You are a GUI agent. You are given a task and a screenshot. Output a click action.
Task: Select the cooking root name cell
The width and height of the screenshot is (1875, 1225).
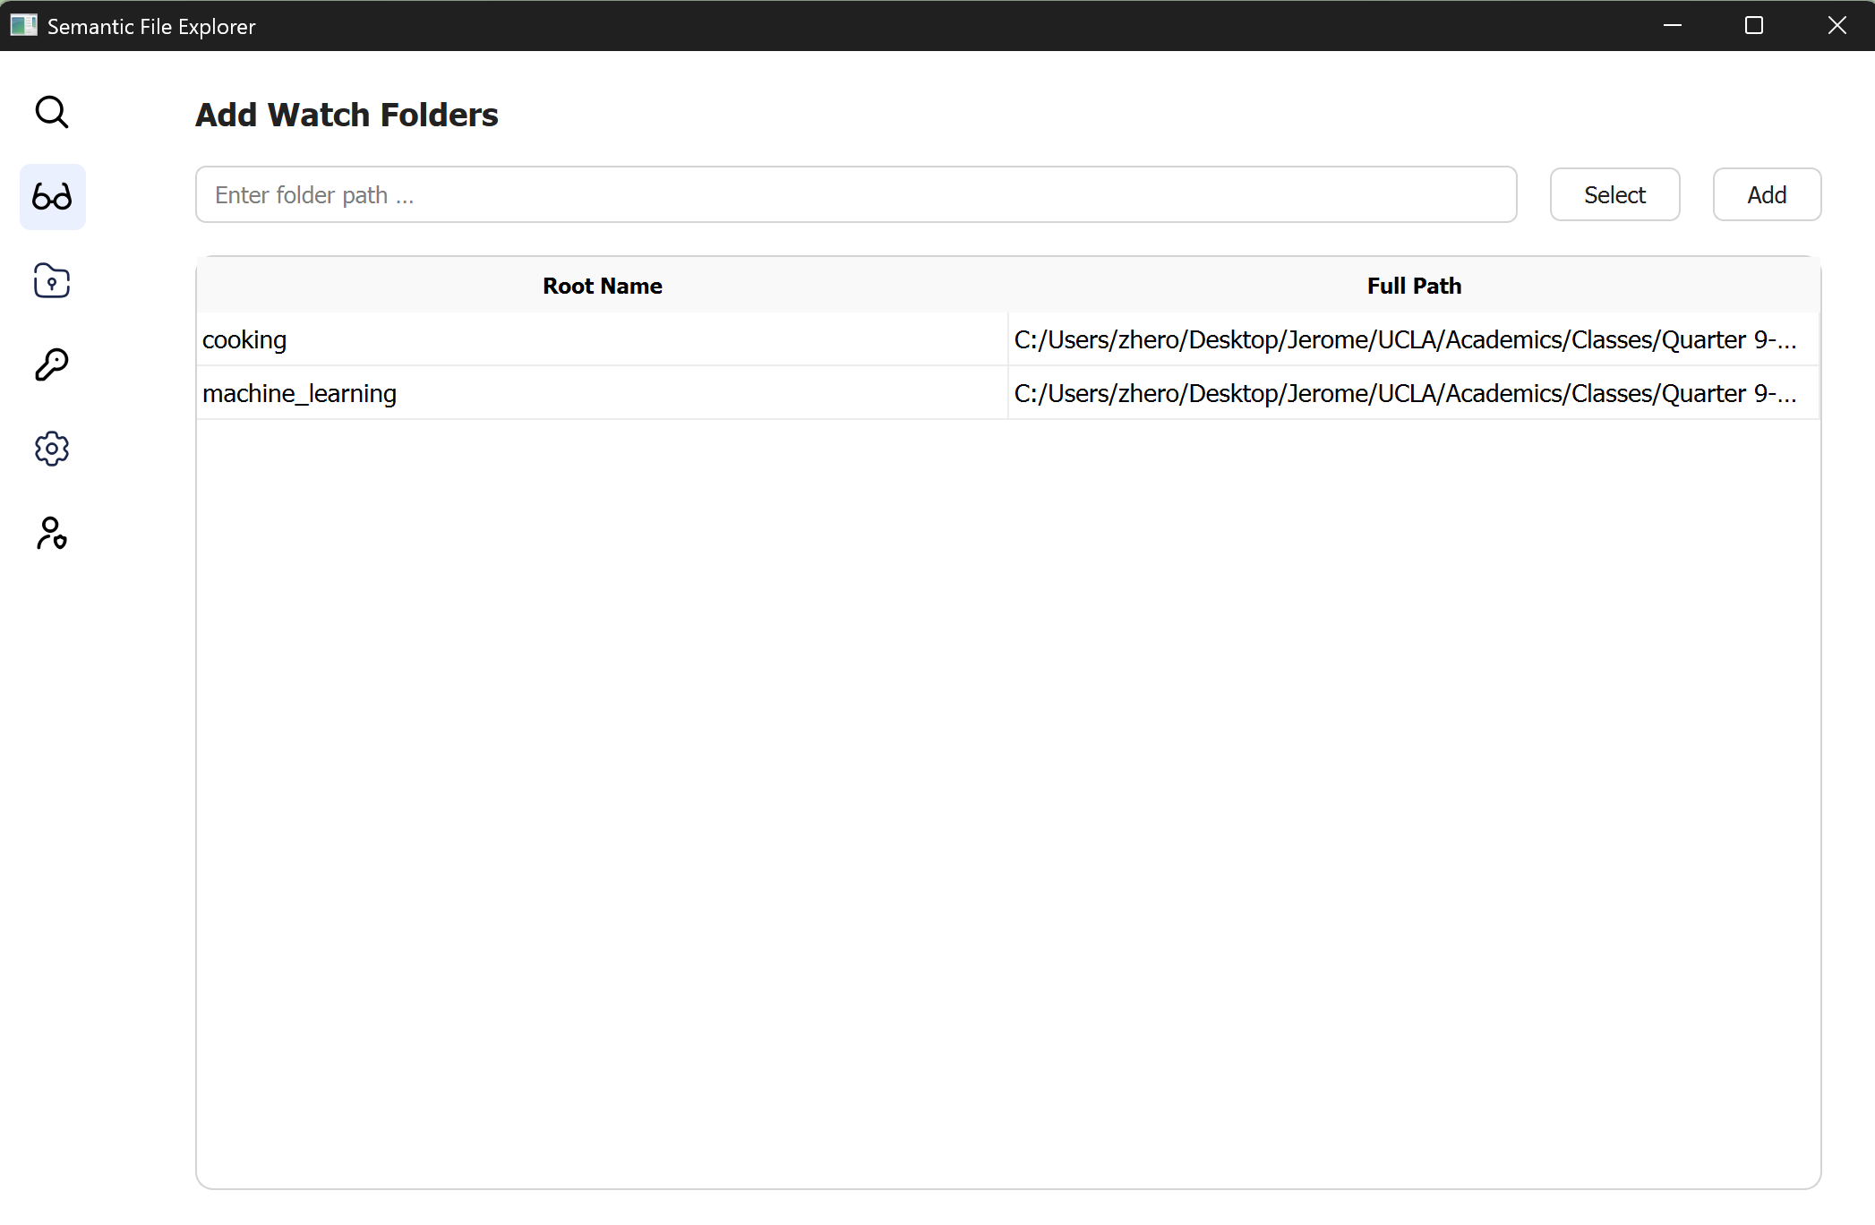tap(602, 339)
